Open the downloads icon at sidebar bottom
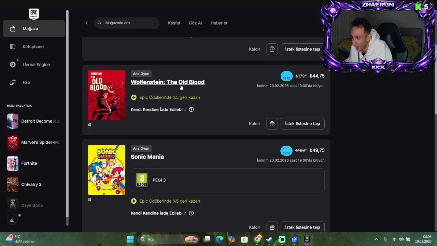This screenshot has height=246, width=437. click(12, 219)
